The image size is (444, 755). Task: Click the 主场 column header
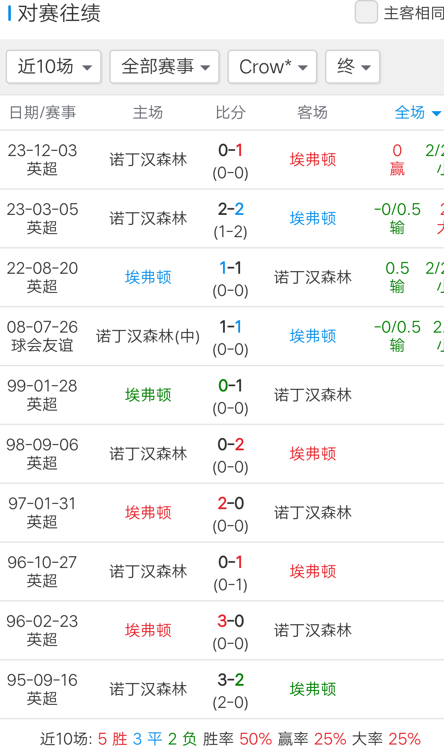(148, 112)
